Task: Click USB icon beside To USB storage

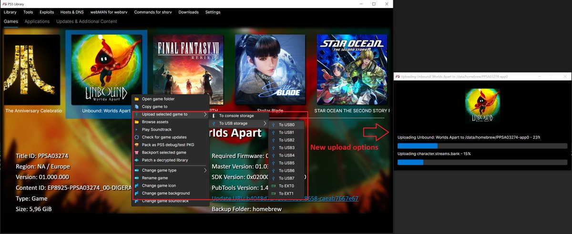Action: point(214,123)
